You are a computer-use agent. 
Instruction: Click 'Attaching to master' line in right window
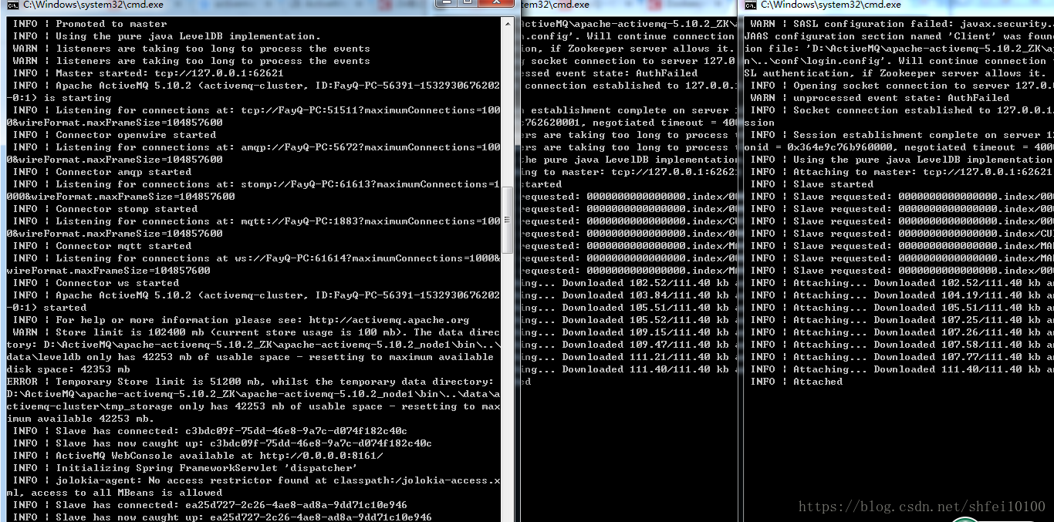[x=901, y=172]
